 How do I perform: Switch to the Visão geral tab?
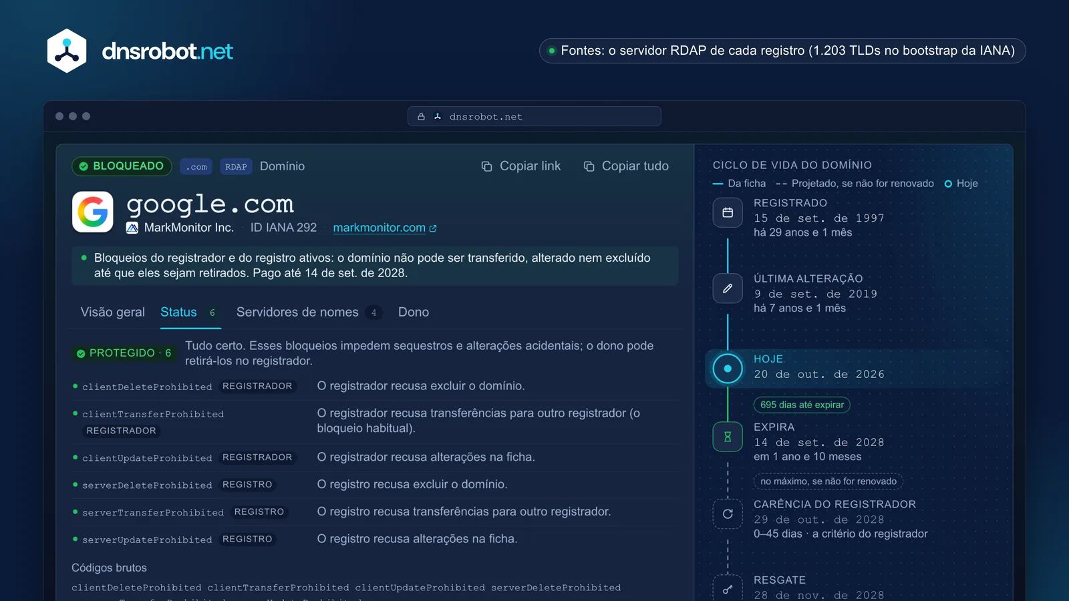click(x=113, y=312)
